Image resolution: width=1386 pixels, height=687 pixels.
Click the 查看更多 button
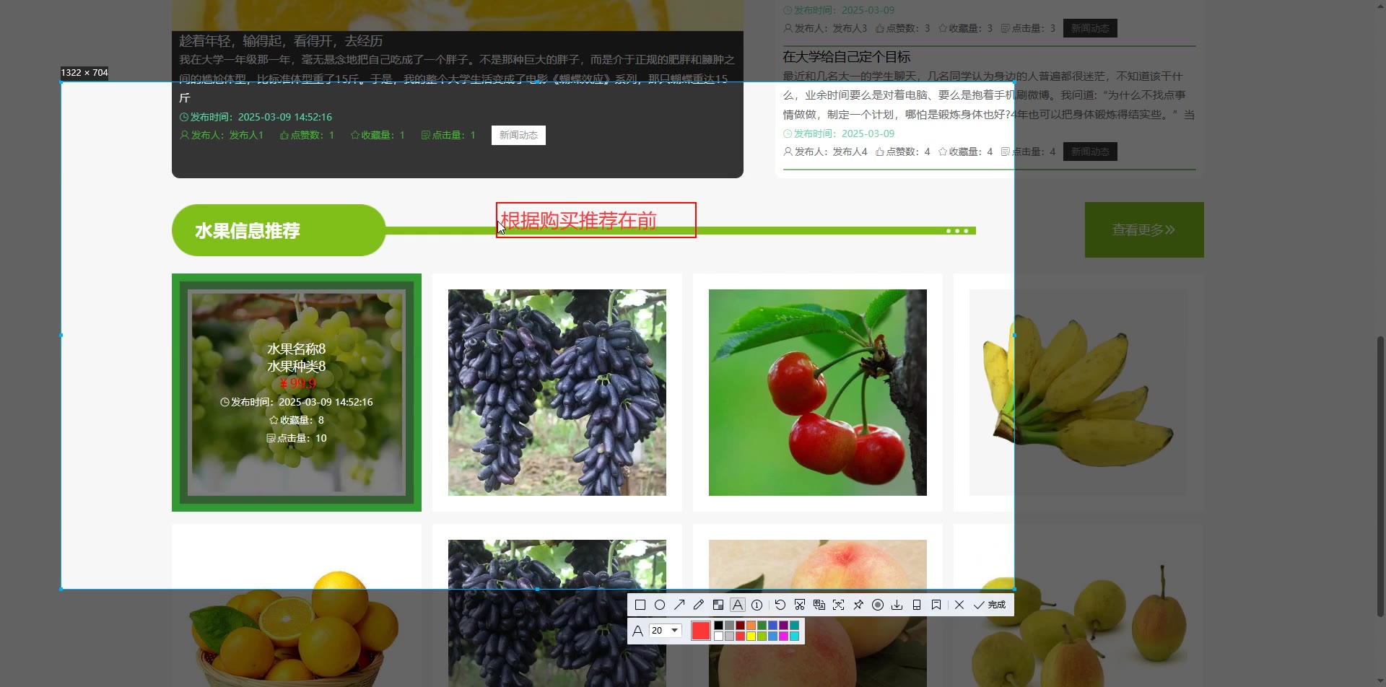(1144, 229)
